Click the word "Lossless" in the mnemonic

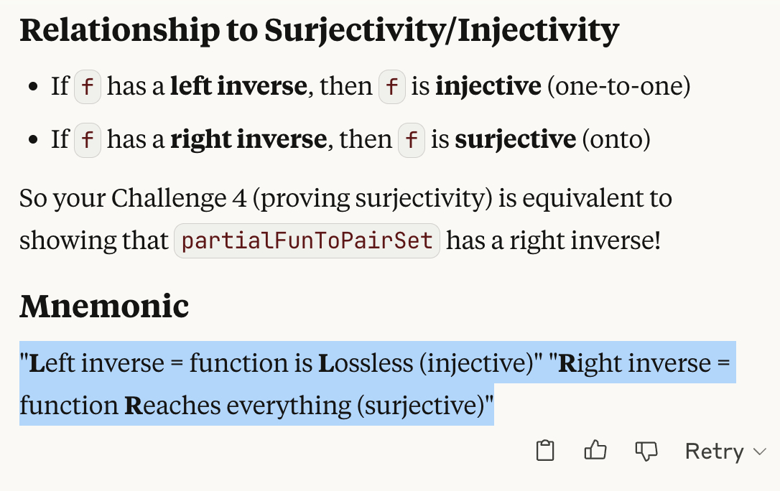366,363
